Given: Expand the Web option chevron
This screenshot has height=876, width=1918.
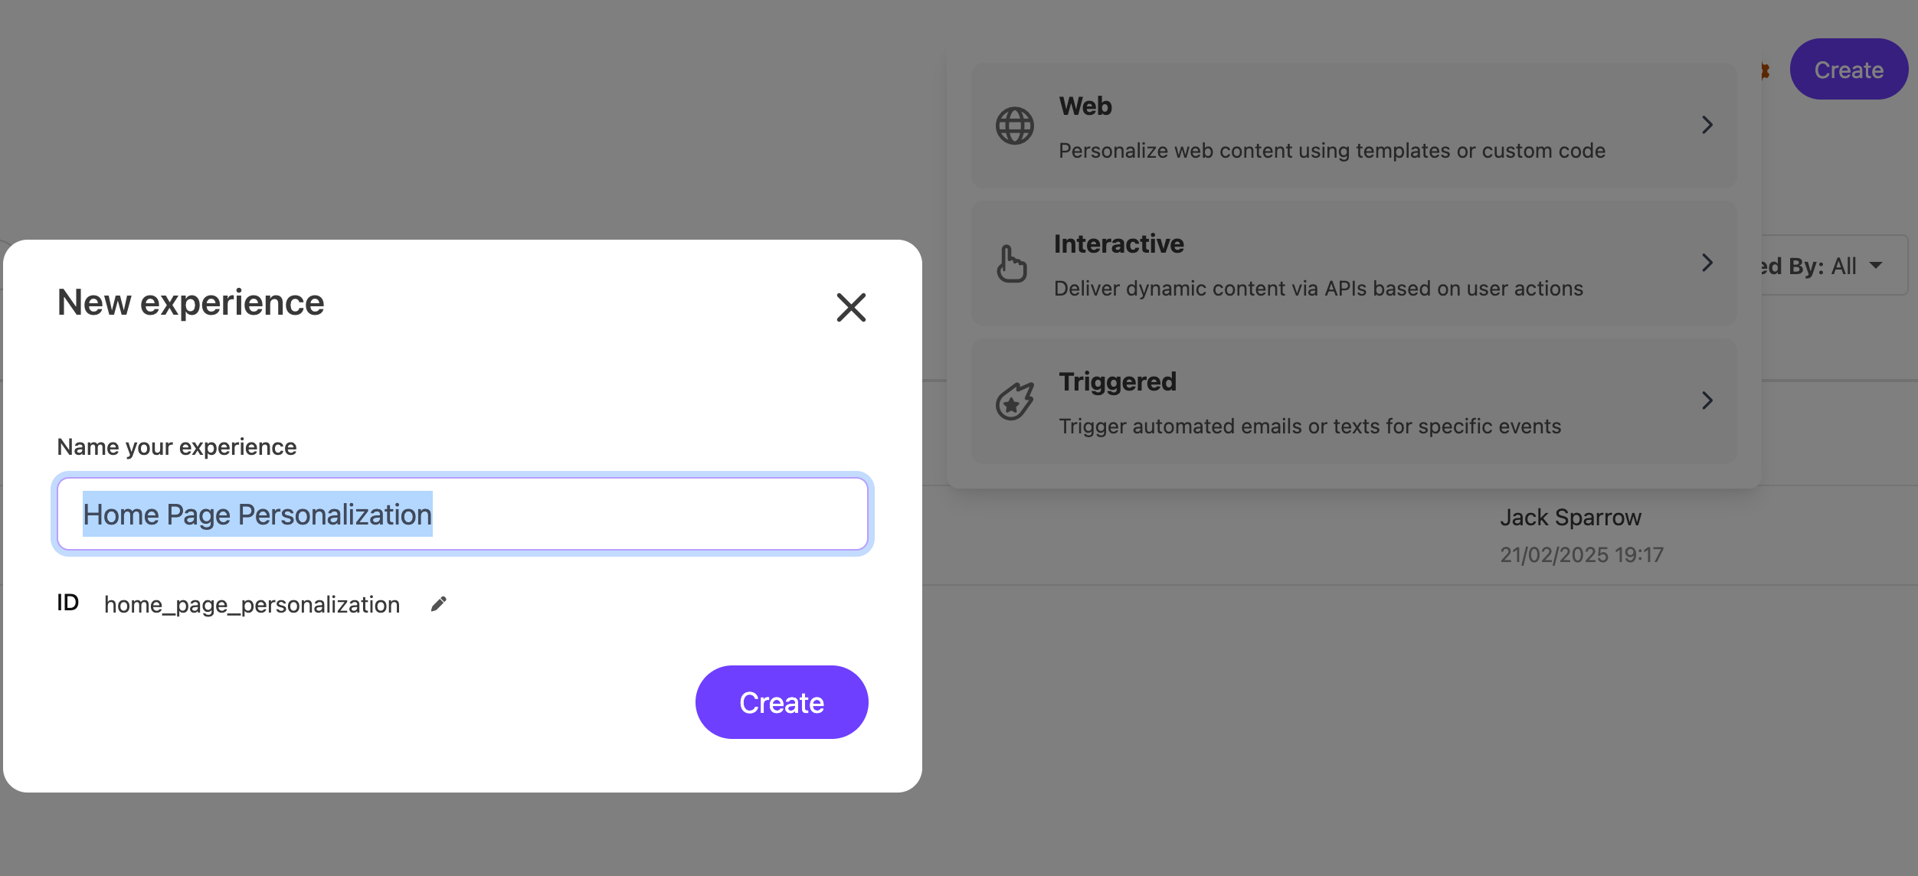Looking at the screenshot, I should tap(1707, 125).
